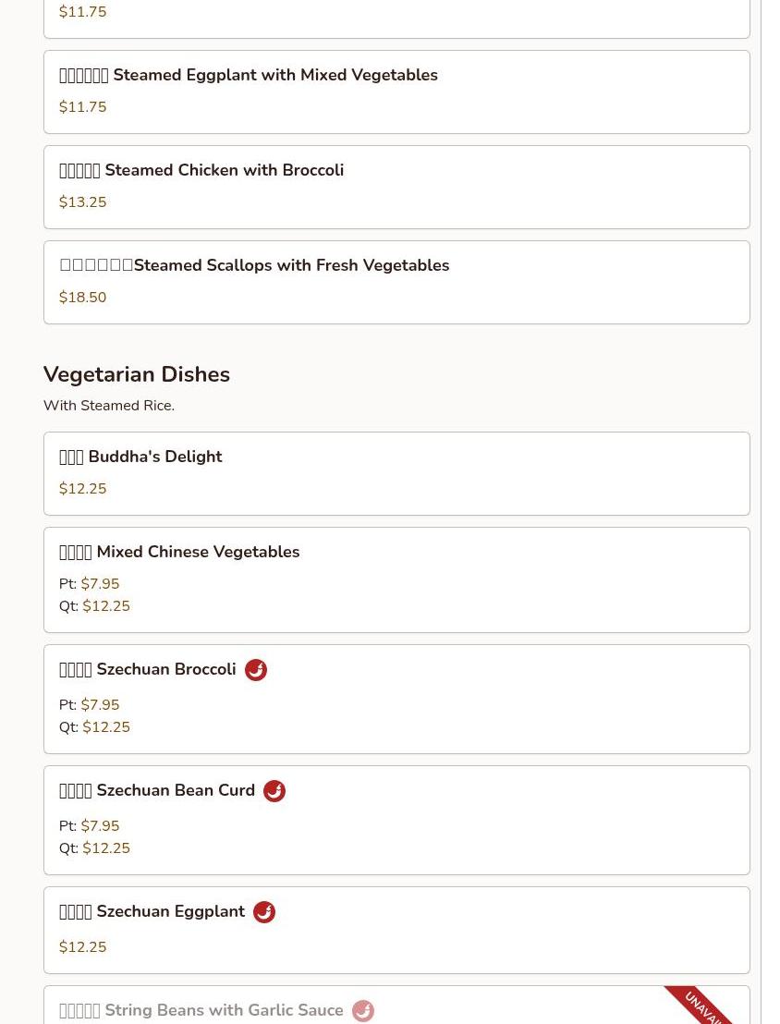Click the unavailable String Beans with Garlic Sauce
The width and height of the screenshot is (780, 1024).
224,1011
